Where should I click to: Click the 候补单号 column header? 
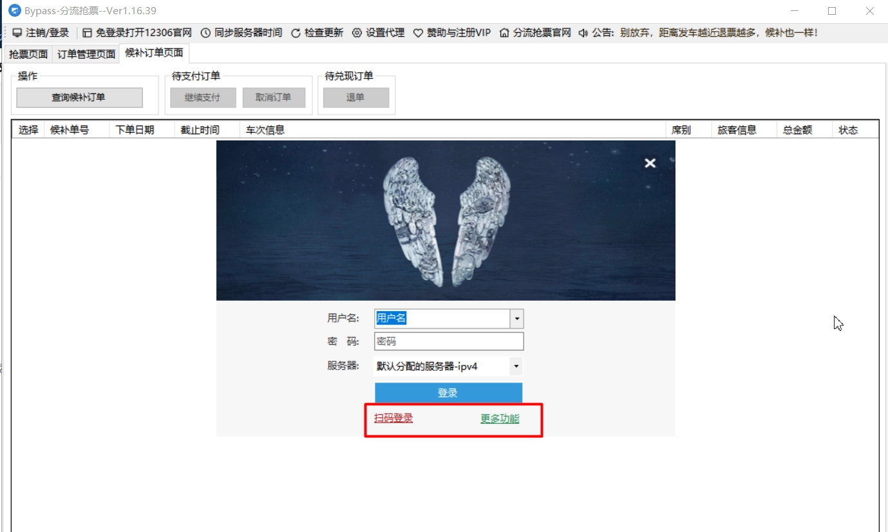pos(77,130)
